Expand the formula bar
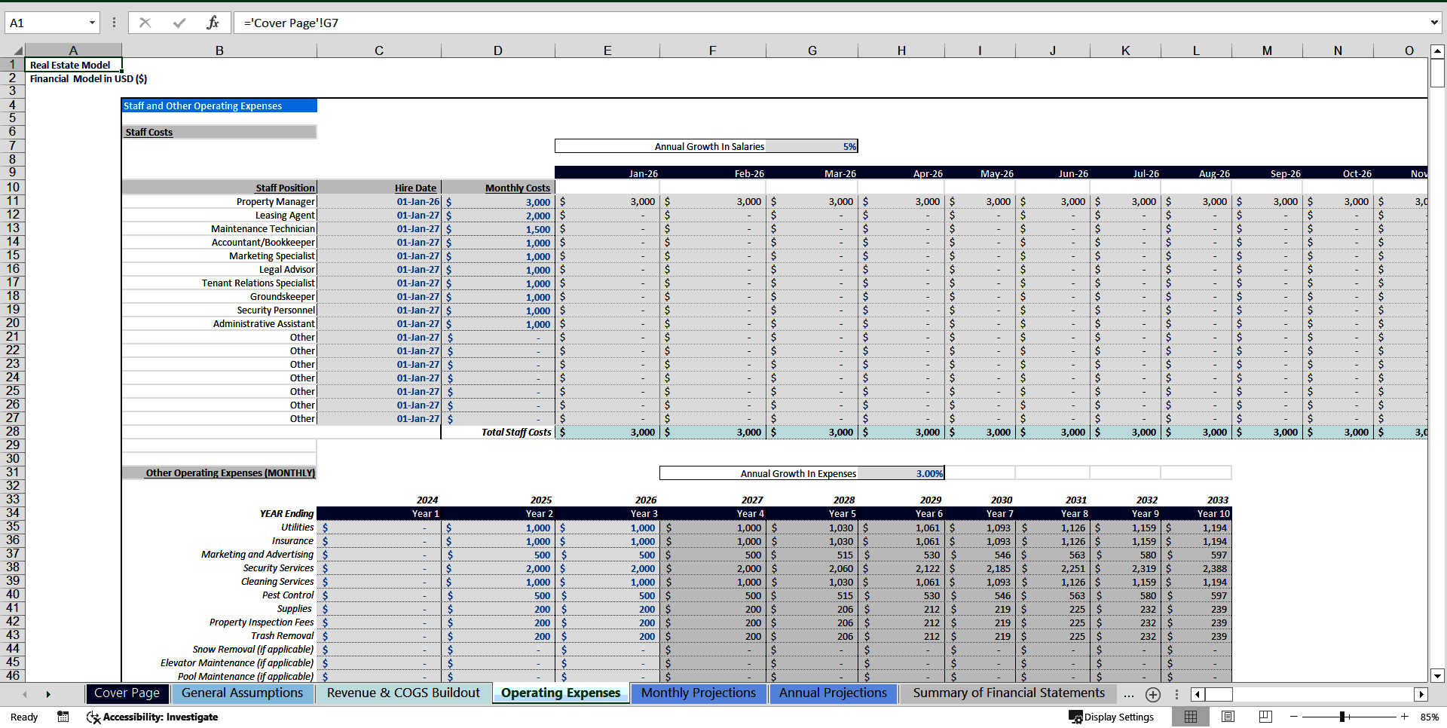The width and height of the screenshot is (1447, 728). coord(1434,23)
